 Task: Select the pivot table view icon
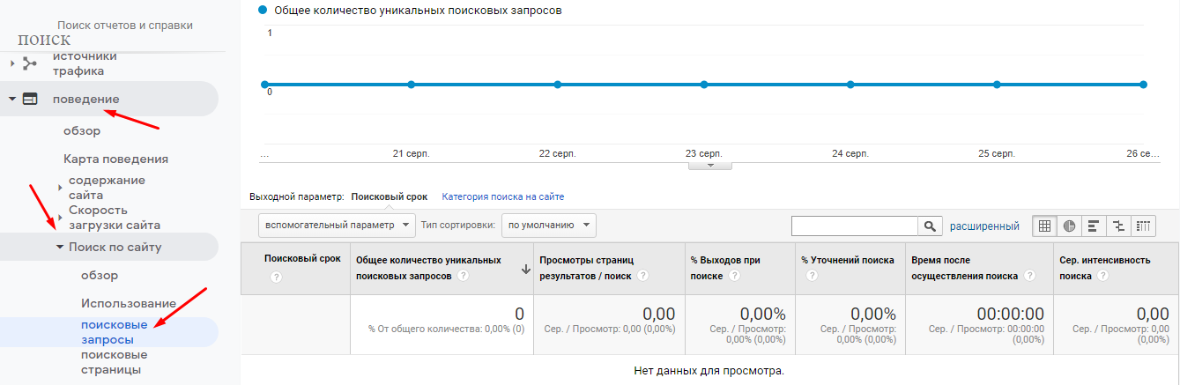(1142, 226)
